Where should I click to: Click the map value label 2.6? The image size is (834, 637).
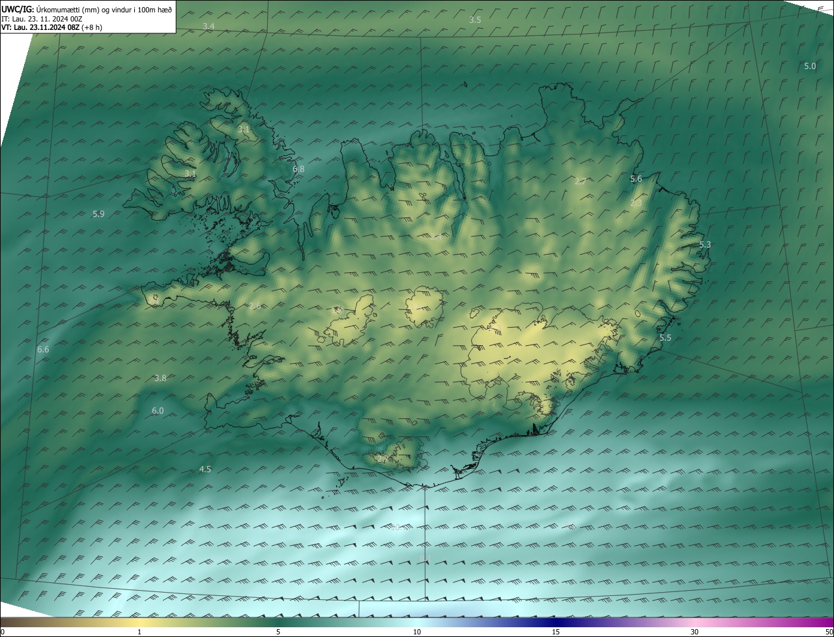(x=255, y=306)
